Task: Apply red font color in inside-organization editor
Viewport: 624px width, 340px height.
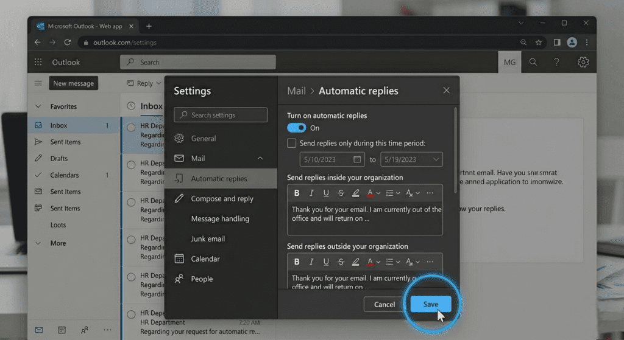Action: pyautogui.click(x=370, y=193)
